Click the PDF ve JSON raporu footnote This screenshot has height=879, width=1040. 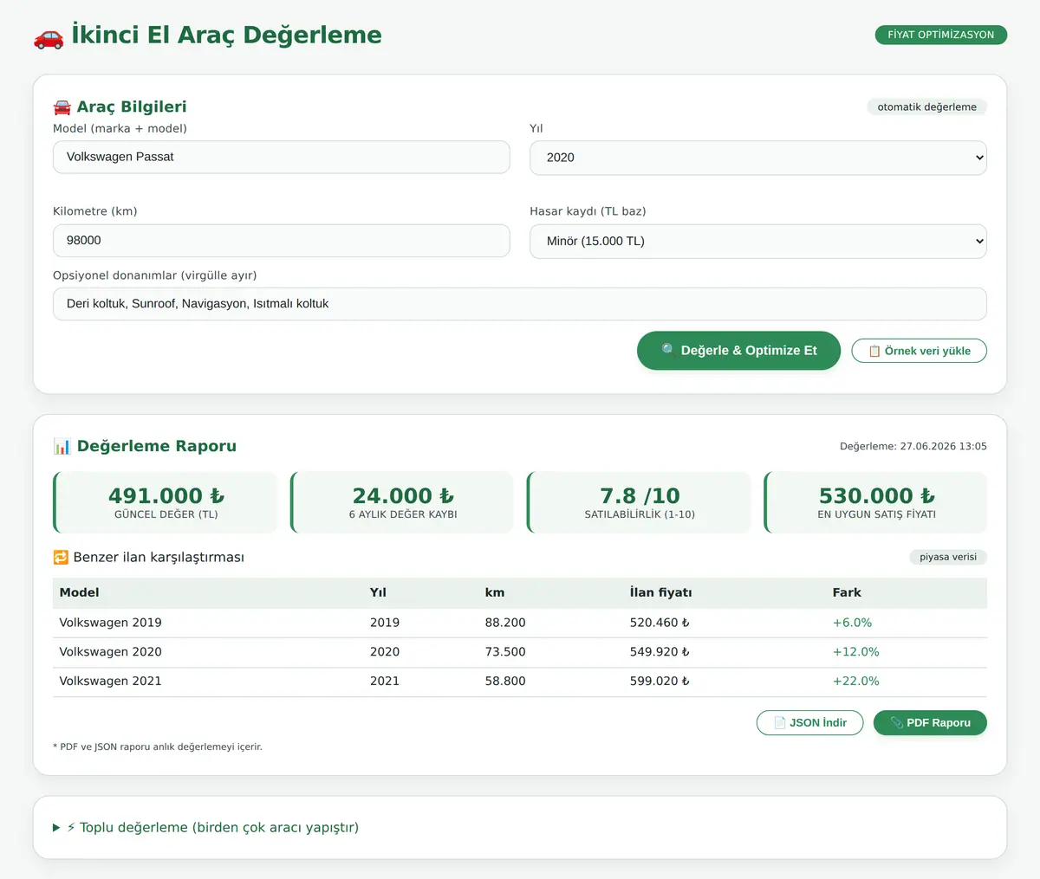pyautogui.click(x=158, y=747)
